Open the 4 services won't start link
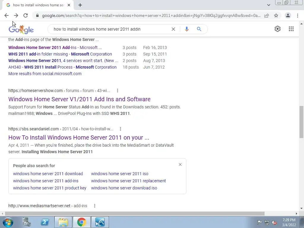This screenshot has width=304, height=228. click(x=63, y=61)
